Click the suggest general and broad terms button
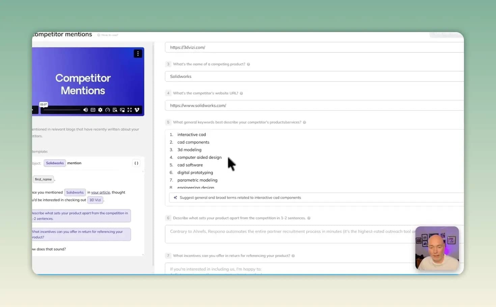 (316, 198)
